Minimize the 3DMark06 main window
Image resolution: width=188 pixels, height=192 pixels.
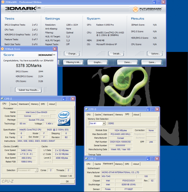coord(154,2)
